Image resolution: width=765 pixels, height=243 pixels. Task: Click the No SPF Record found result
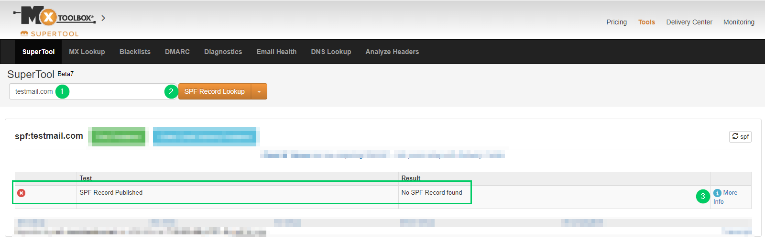click(x=432, y=192)
